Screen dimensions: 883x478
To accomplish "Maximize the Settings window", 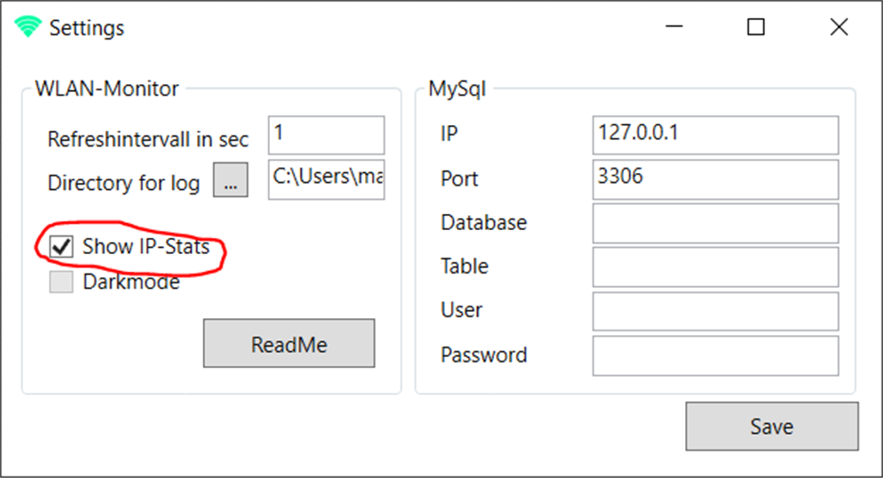I will coord(756,27).
